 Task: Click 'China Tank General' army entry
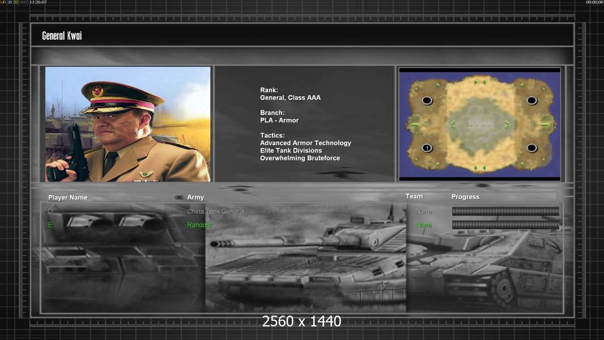[x=216, y=211]
